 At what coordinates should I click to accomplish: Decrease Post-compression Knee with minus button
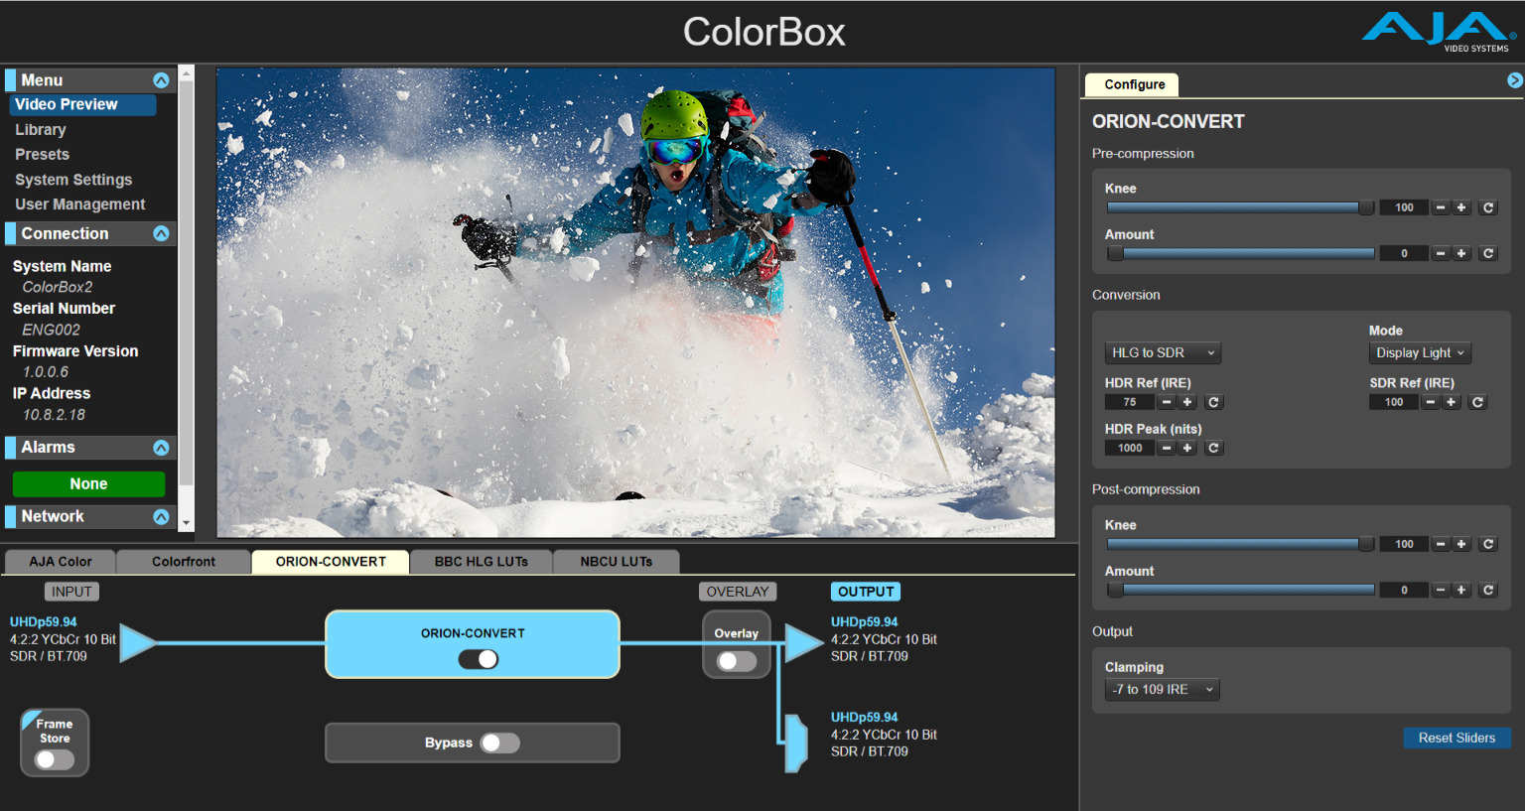(x=1441, y=544)
